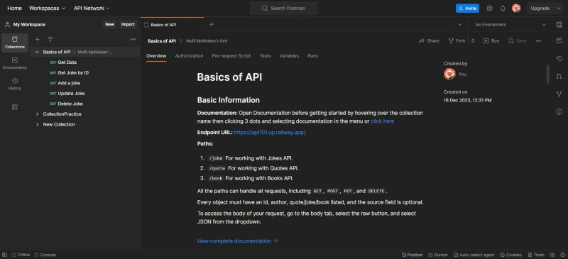Select the Basics of API open tab

pyautogui.click(x=172, y=25)
